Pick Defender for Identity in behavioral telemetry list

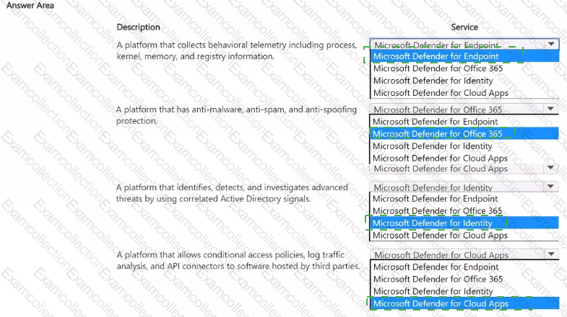(x=433, y=81)
